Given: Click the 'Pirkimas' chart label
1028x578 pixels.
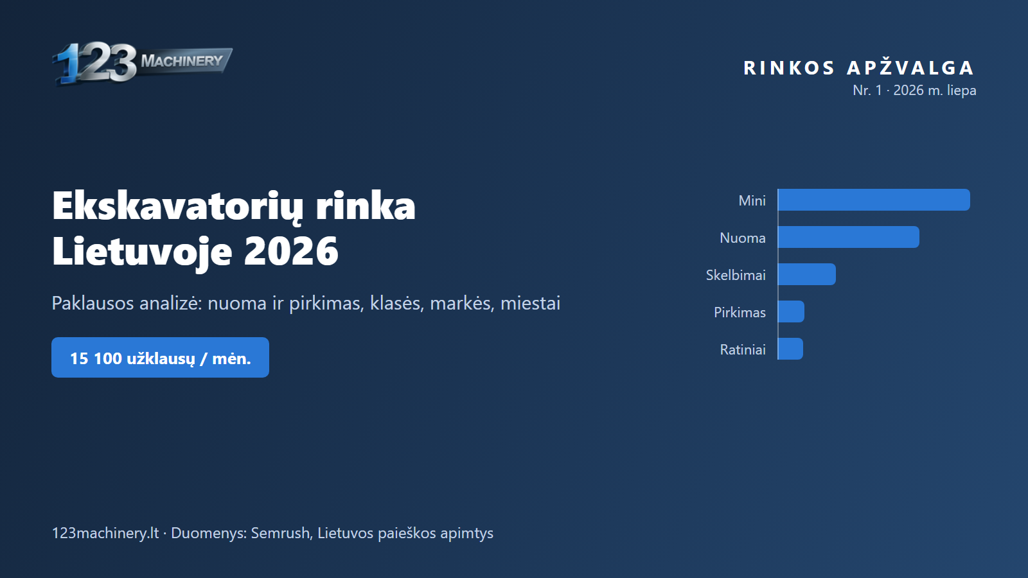Looking at the screenshot, I should pyautogui.click(x=740, y=312).
